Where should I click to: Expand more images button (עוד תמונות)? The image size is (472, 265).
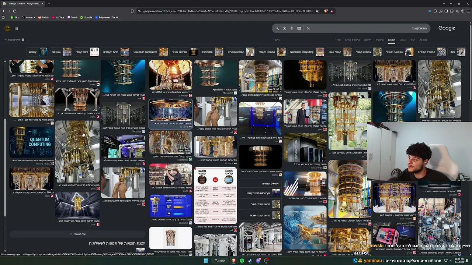coord(78,234)
